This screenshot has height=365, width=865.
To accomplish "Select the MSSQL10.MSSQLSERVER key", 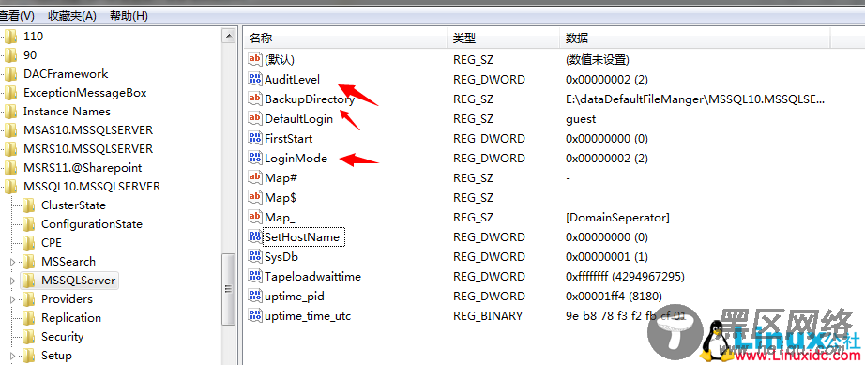I will (x=92, y=187).
